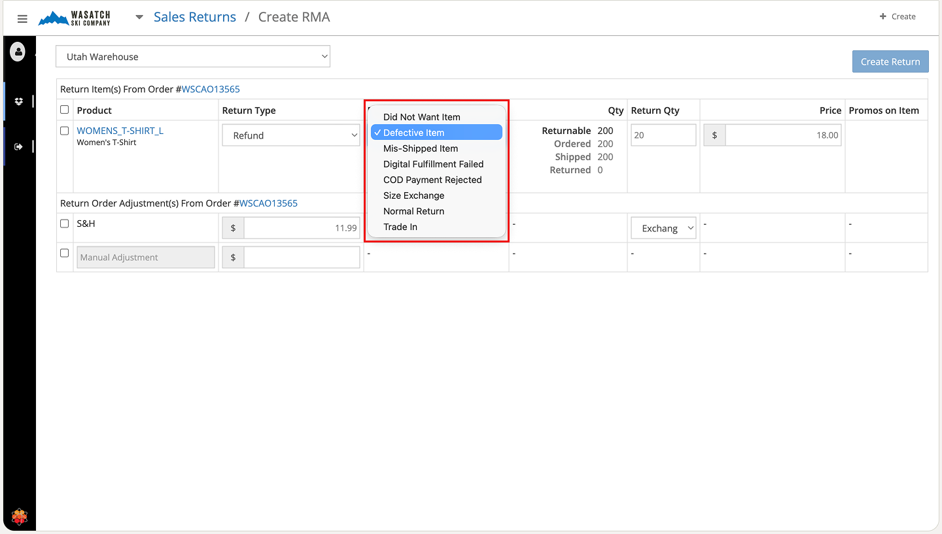Screen dimensions: 942x534
Task: Click the sign-out arrow icon in sidebar
Action: point(18,147)
